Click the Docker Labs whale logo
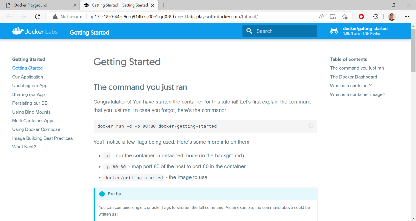 point(35,31)
